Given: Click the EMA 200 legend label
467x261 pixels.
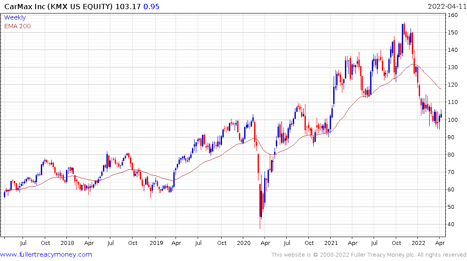Looking at the screenshot, I should point(17,26).
